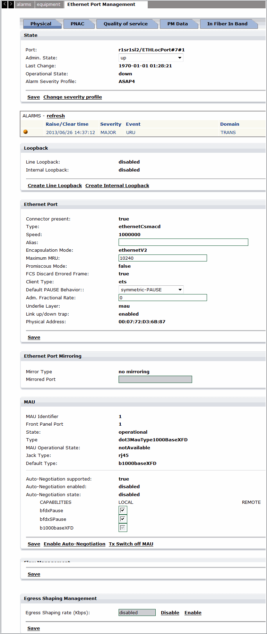Save the Flow Management section

(x=34, y=574)
